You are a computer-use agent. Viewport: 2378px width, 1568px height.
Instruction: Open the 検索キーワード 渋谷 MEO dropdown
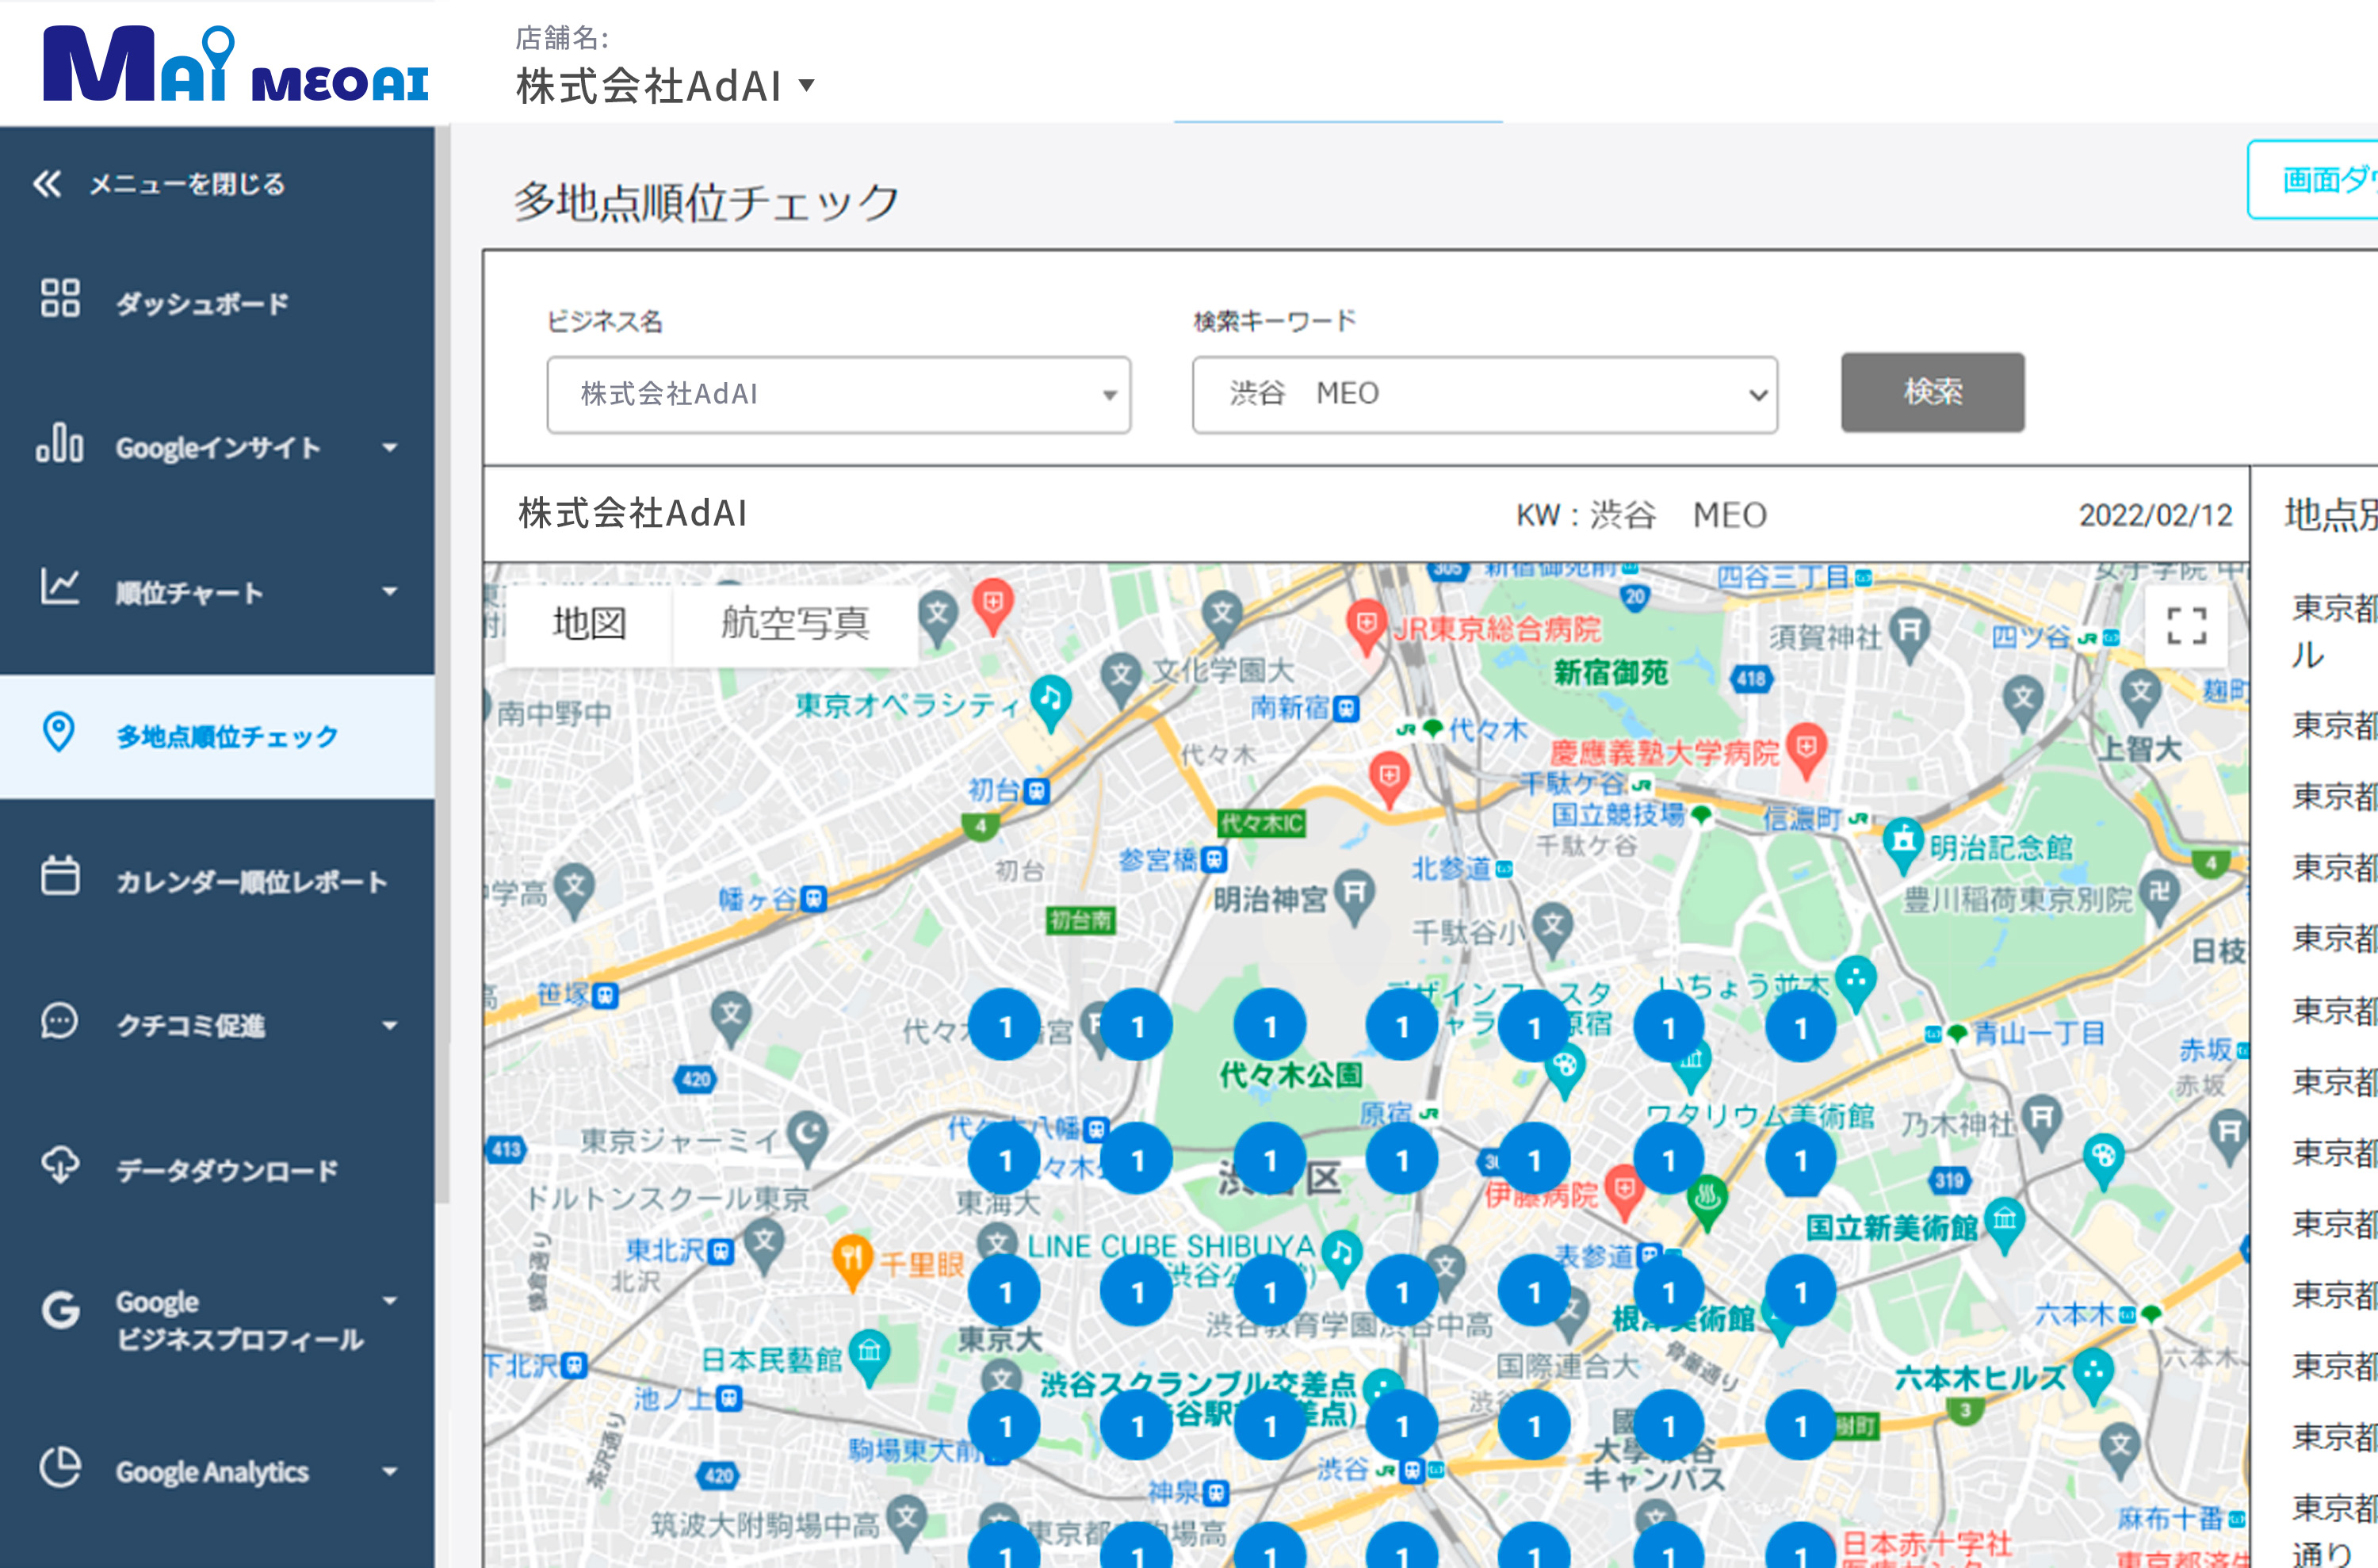[1485, 394]
